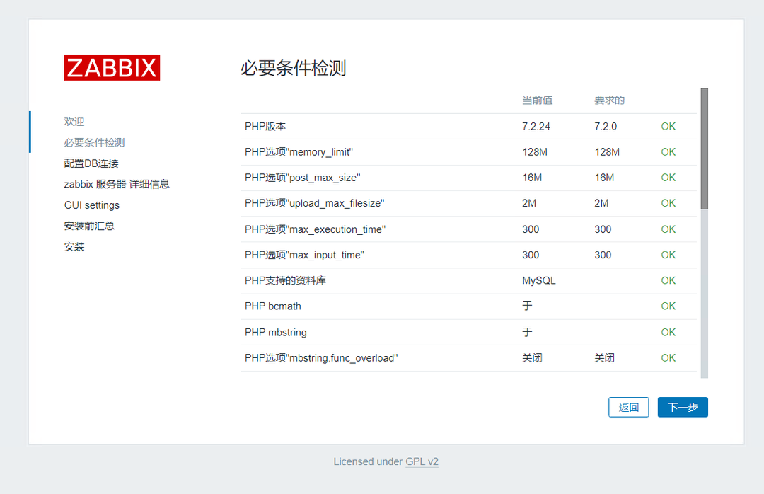Select zabbix 服务器 详细信息 step
The height and width of the screenshot is (494, 764).
[x=117, y=184]
